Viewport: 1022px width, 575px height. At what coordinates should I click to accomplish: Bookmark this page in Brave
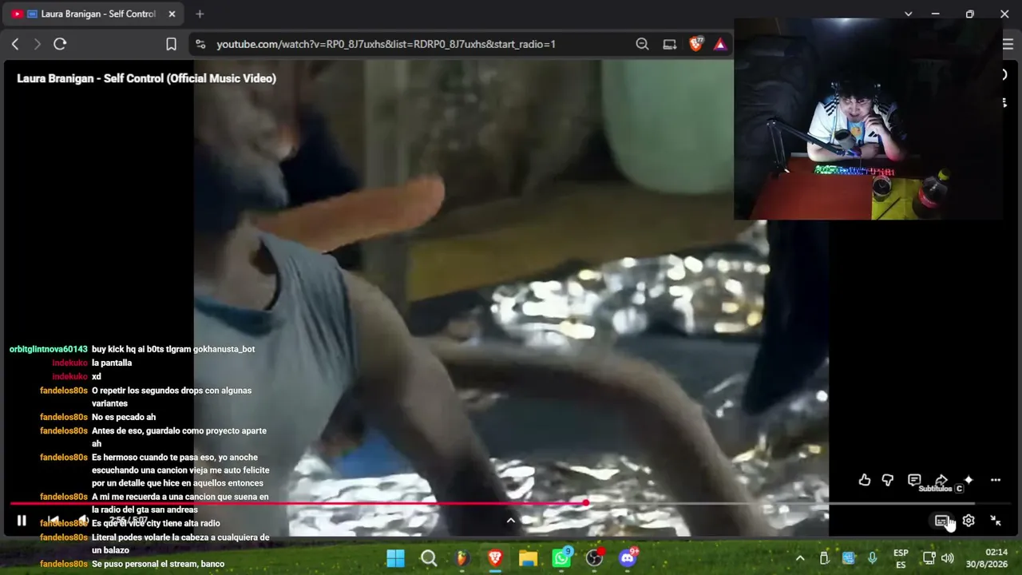tap(171, 44)
